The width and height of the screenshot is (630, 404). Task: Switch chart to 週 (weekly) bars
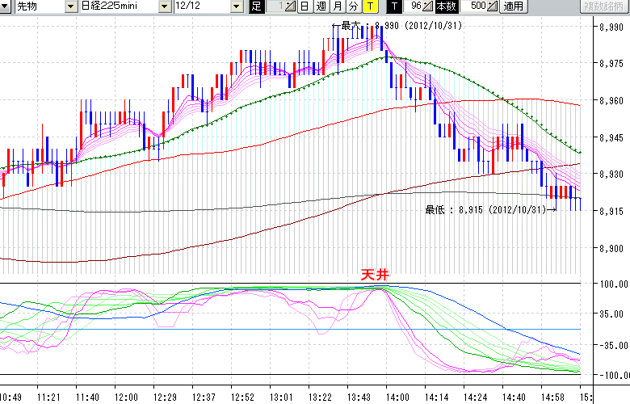[x=321, y=6]
